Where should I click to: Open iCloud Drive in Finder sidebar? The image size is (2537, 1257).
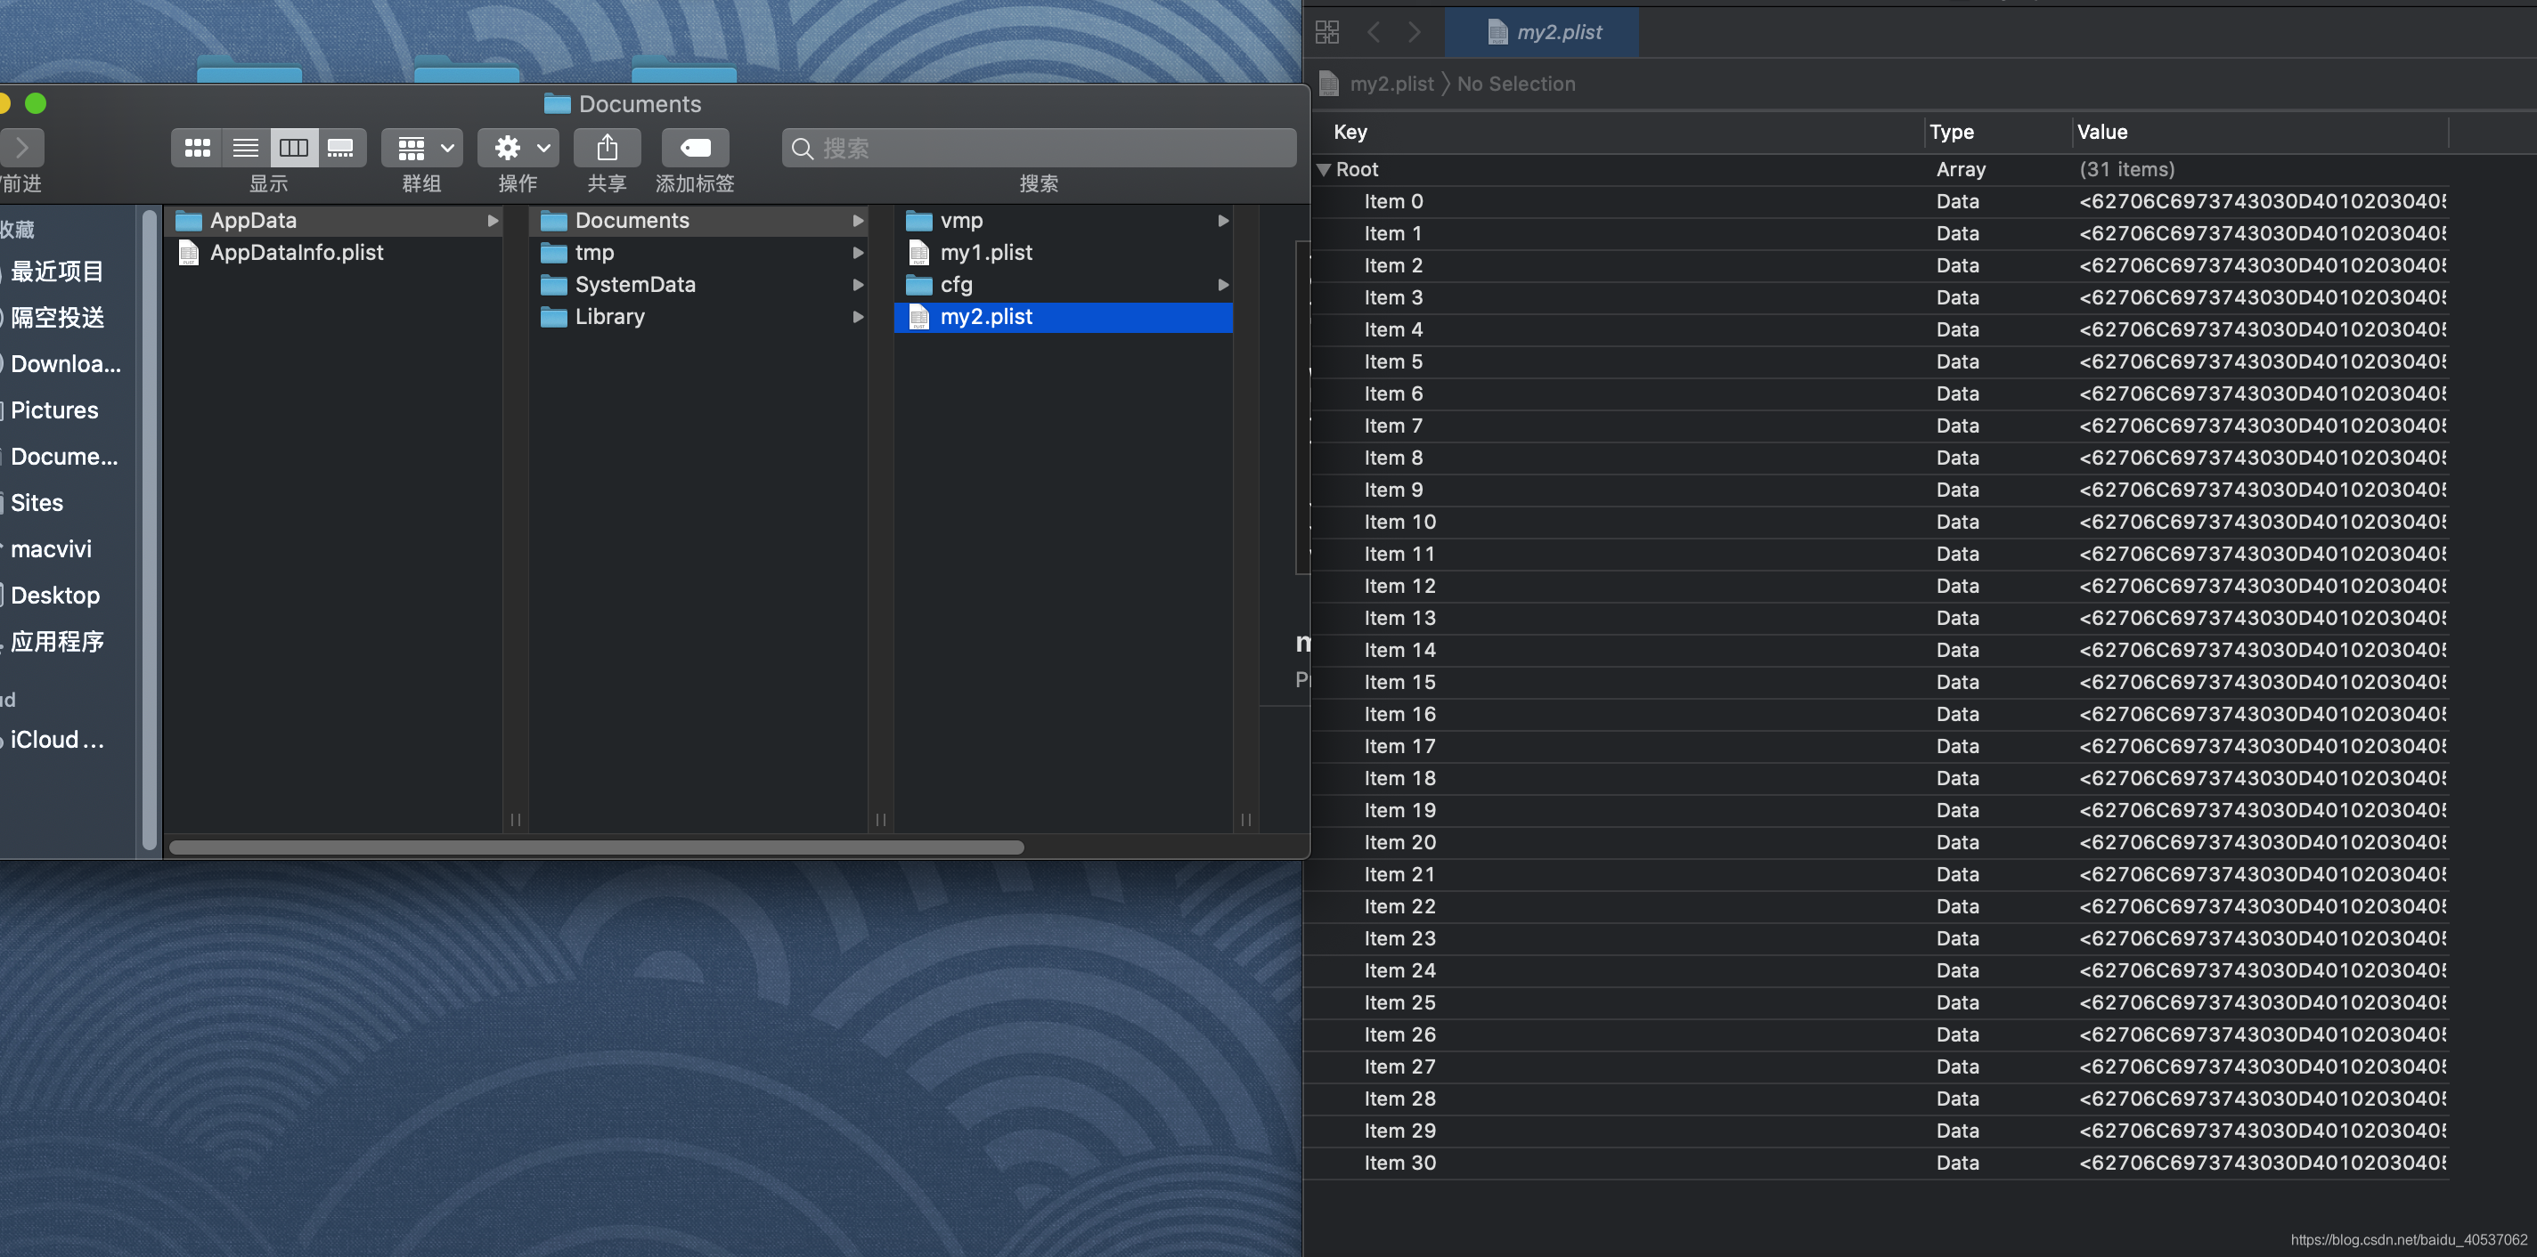pos(57,740)
